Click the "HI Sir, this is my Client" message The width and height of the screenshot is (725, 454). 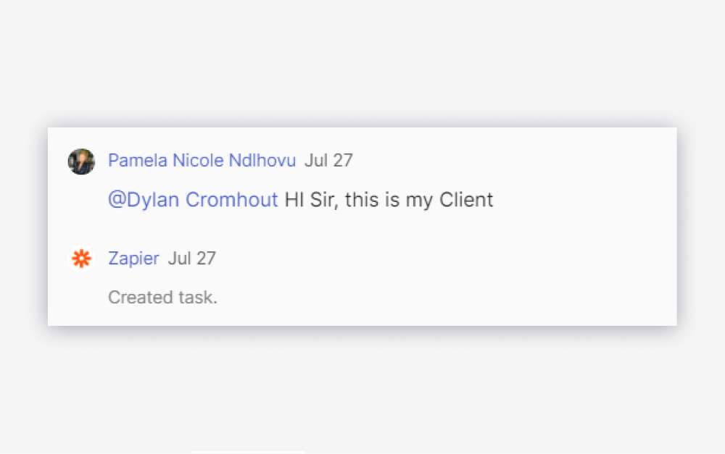click(x=389, y=200)
